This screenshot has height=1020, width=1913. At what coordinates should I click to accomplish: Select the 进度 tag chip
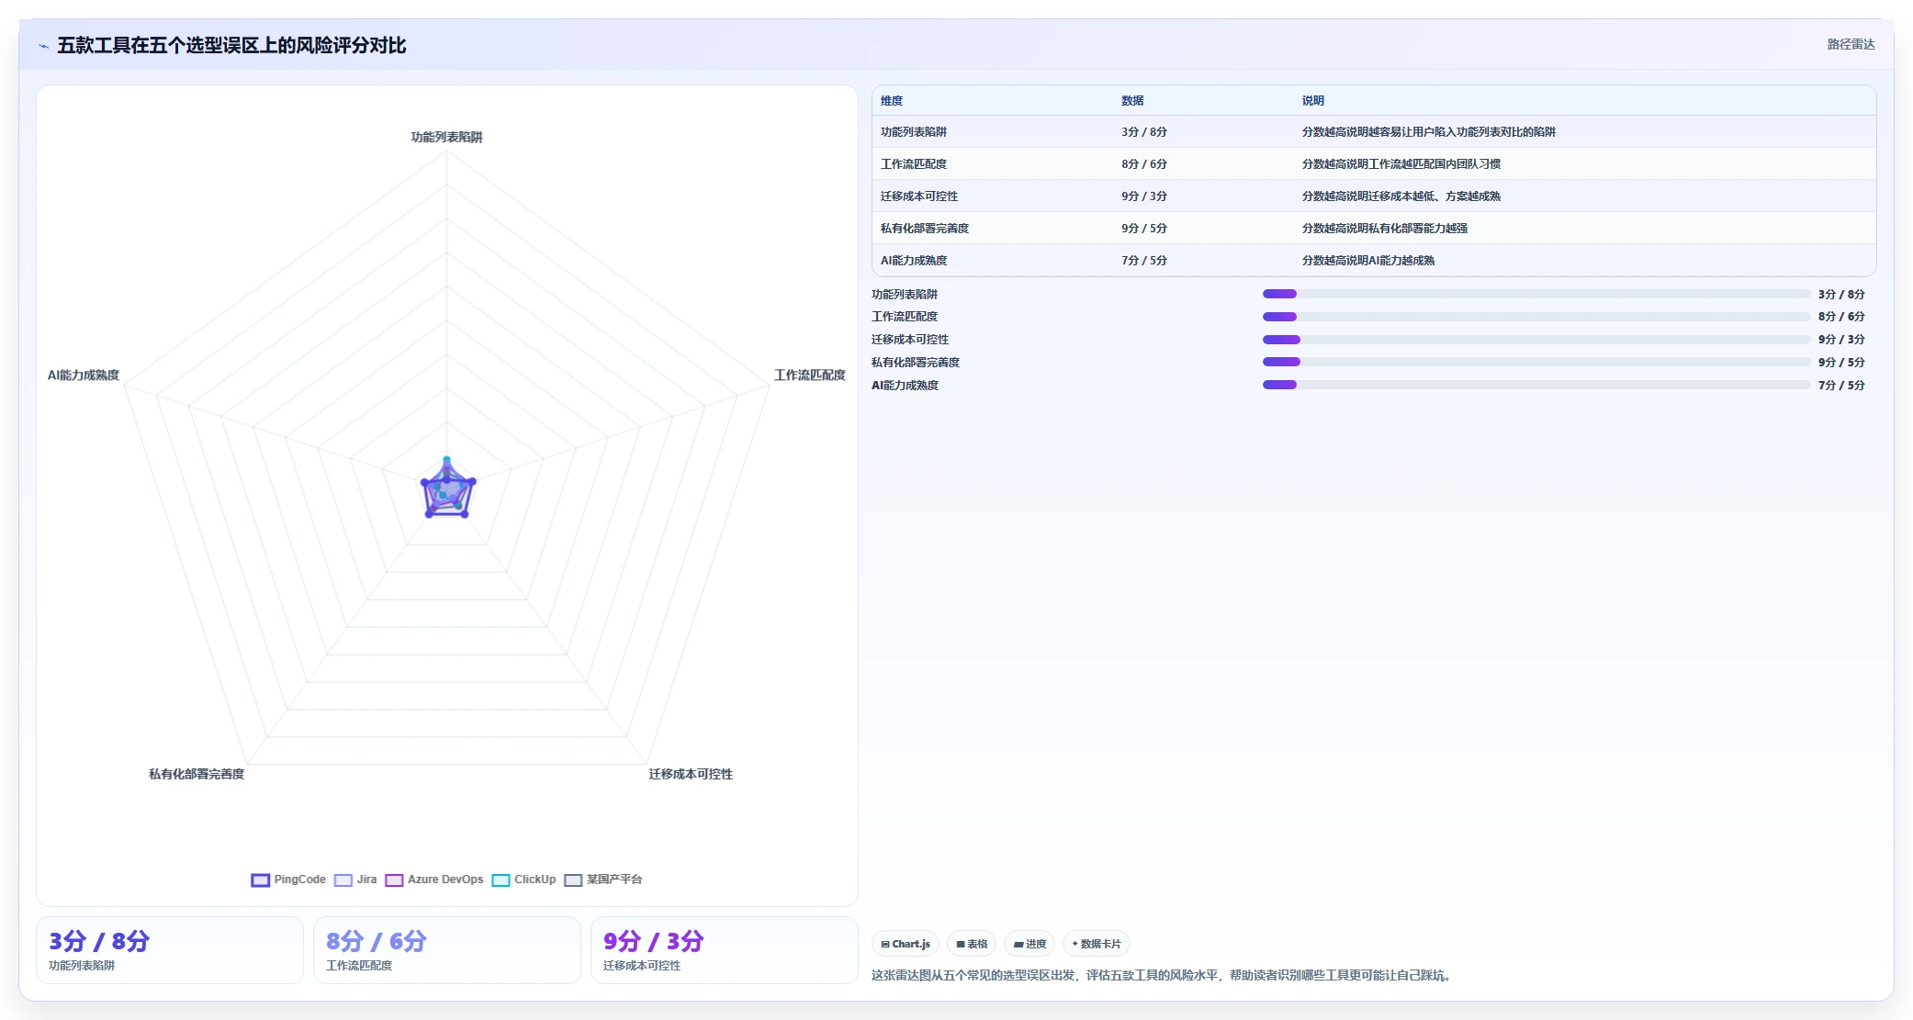(x=1030, y=944)
